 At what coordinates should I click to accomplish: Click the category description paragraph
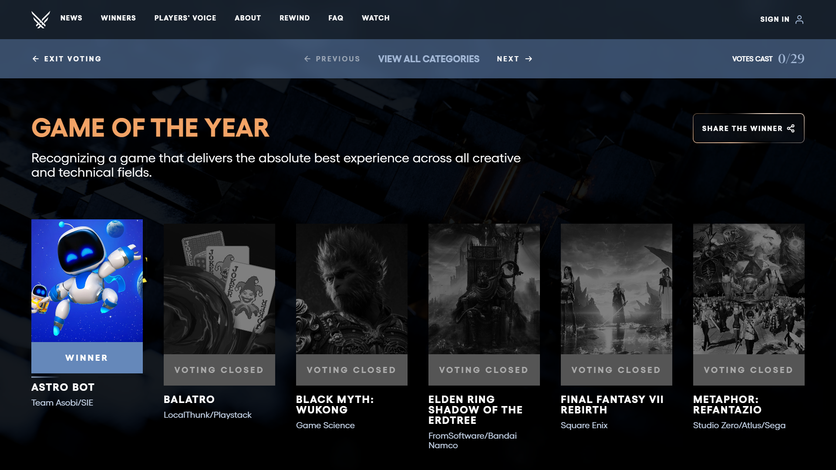(x=276, y=165)
